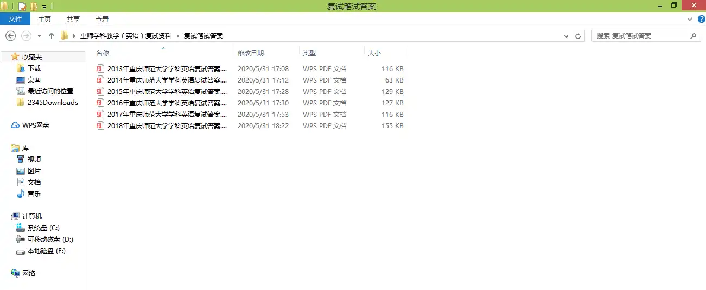Select file name 2013年重庆师范大学学科英语复试答案

(167, 69)
